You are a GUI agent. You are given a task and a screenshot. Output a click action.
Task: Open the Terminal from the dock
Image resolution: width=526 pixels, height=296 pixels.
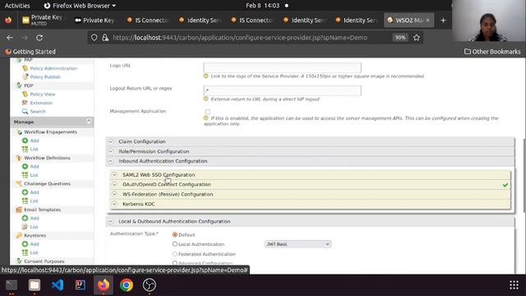12,285
